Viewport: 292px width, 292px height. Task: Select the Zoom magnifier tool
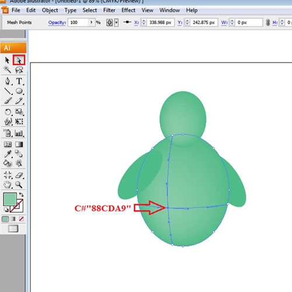[19, 185]
